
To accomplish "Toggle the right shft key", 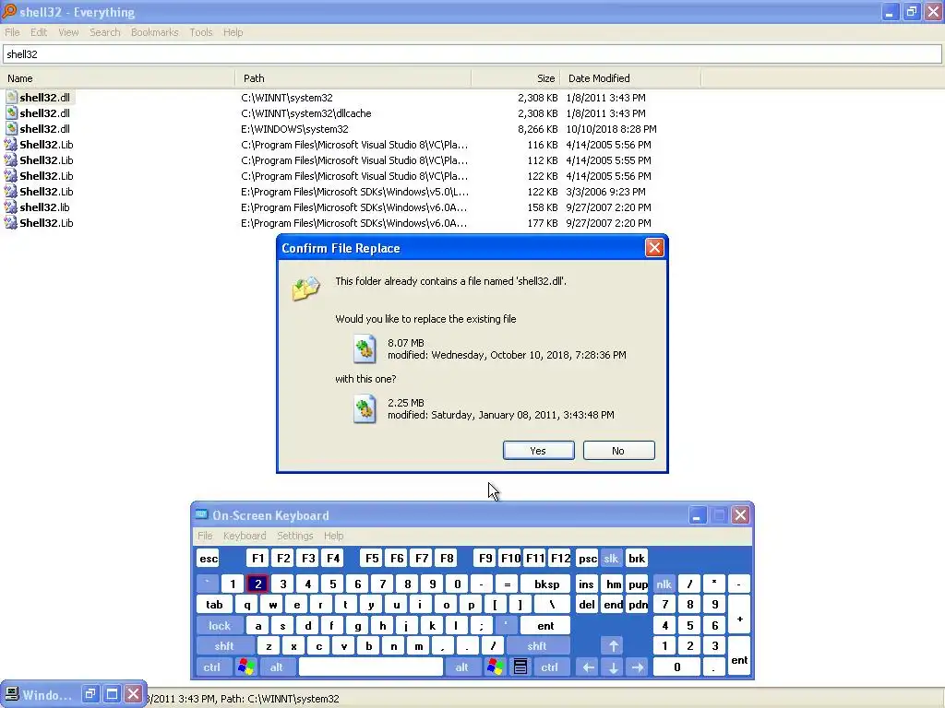I will [537, 646].
